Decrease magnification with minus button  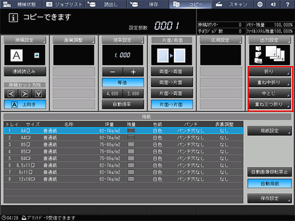point(112,72)
